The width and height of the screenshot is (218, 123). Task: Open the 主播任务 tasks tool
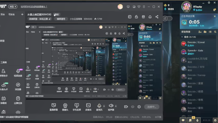[x=18, y=100]
